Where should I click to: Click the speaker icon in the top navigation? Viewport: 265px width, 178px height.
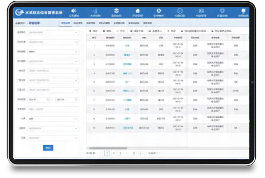click(x=74, y=11)
